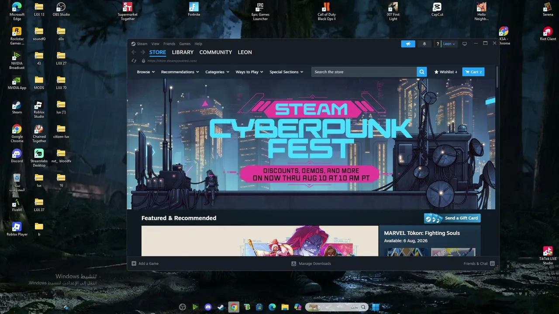
Task: Open the Help menu
Action: pos(198,44)
